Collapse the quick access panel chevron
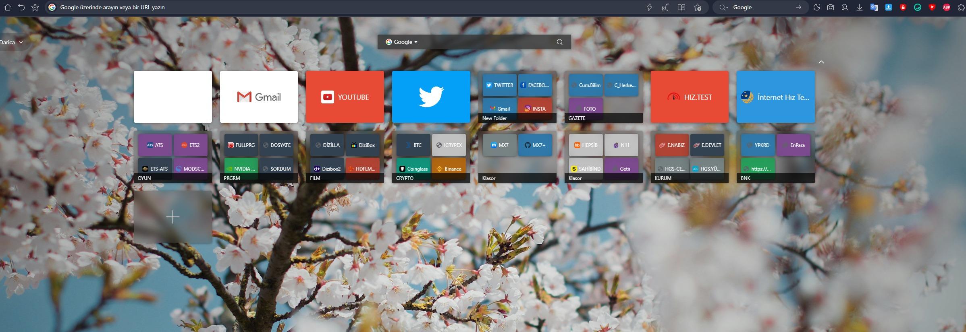Image resolution: width=966 pixels, height=332 pixels. point(821,62)
